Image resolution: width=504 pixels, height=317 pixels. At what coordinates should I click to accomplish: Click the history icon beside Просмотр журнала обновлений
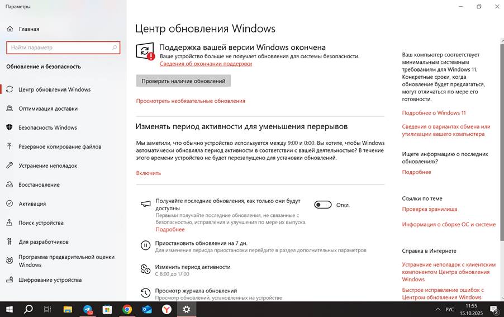tap(145, 292)
